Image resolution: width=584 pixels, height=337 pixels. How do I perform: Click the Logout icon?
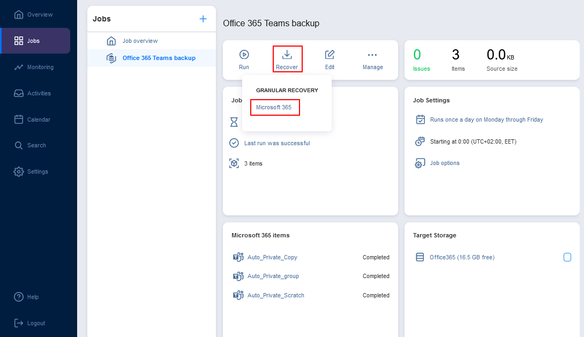[19, 323]
